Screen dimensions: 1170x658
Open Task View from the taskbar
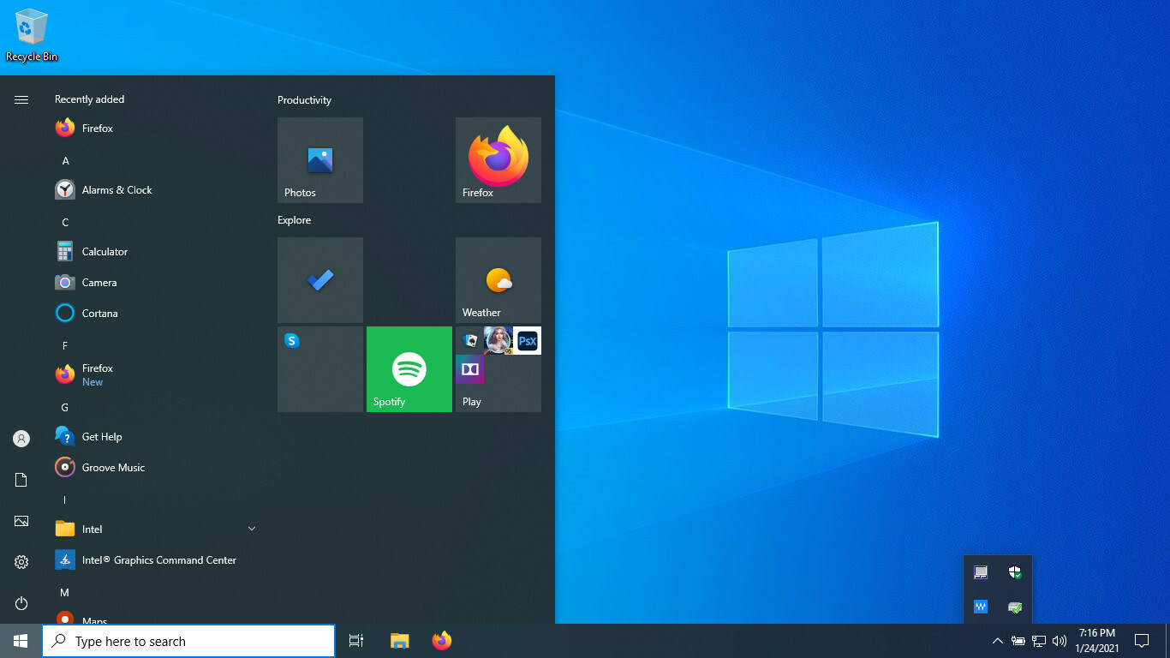(356, 641)
